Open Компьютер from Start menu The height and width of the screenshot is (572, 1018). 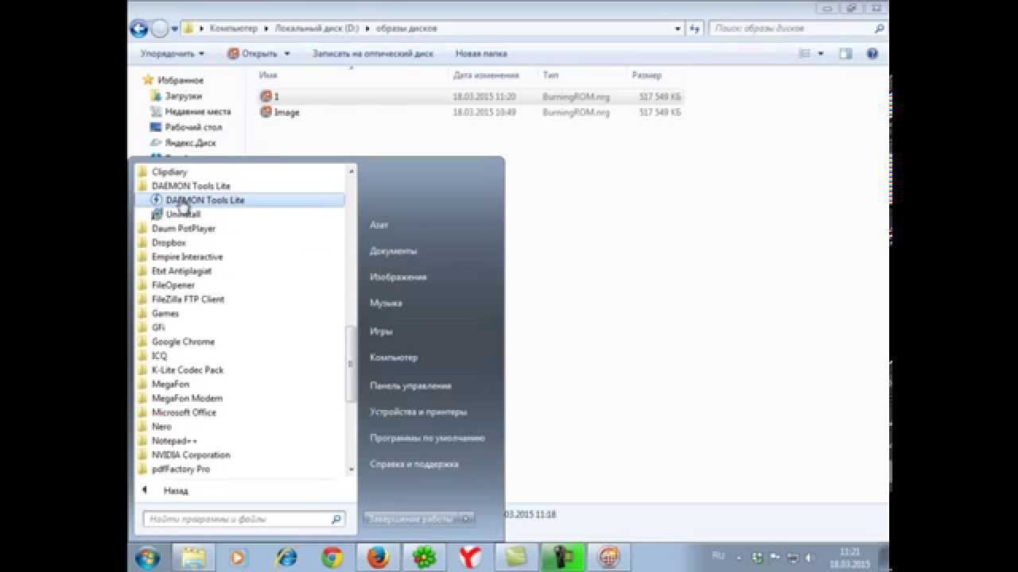394,358
